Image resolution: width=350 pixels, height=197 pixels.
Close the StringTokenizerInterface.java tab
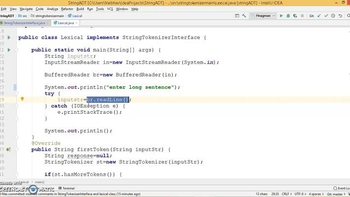pyautogui.click(x=48, y=23)
